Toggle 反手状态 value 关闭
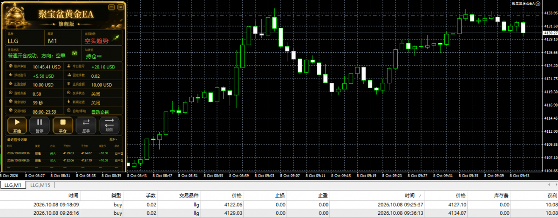558x218 pixels. coord(96,94)
